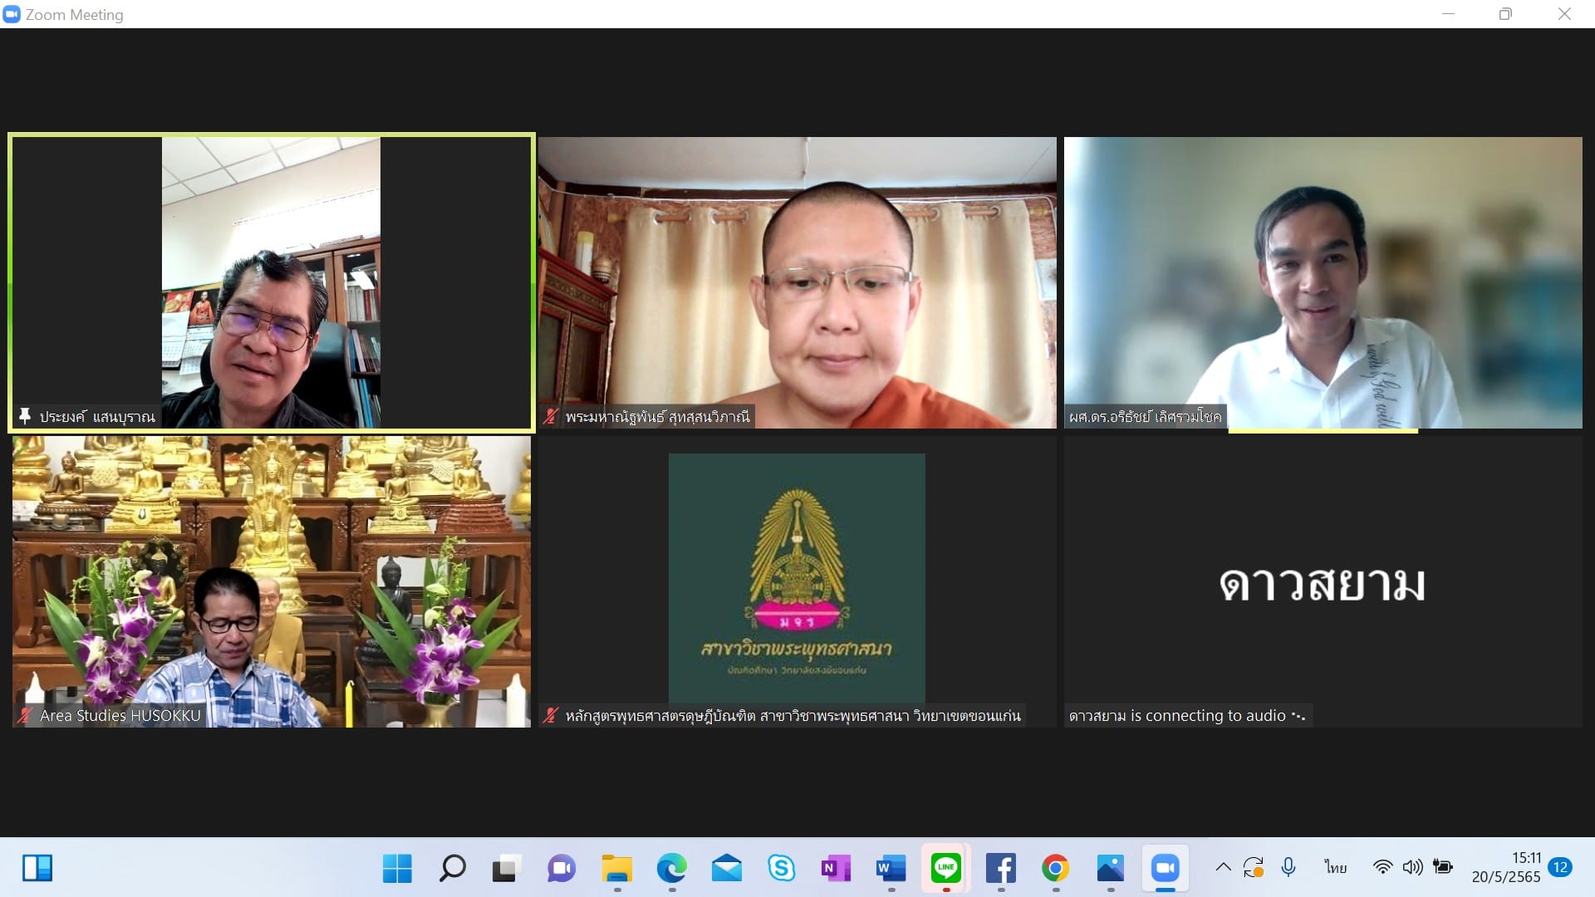Open Photos app from taskbar
The image size is (1595, 897).
(1110, 868)
